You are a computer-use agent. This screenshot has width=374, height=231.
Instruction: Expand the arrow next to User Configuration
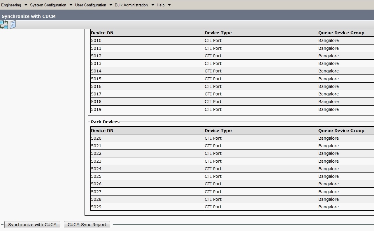tap(111, 5)
